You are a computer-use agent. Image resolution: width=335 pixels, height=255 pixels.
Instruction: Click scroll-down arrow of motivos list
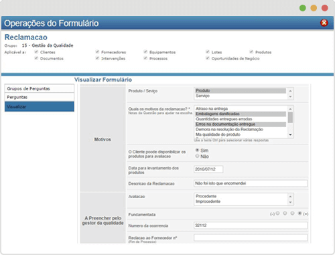[x=290, y=135]
